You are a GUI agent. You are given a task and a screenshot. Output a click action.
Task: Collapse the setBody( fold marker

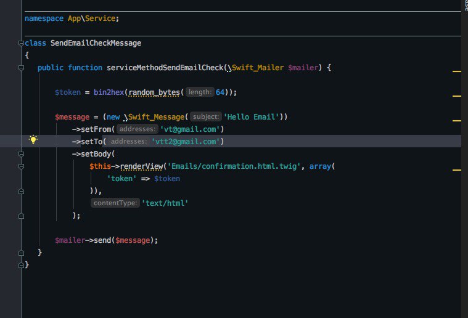tap(21, 154)
